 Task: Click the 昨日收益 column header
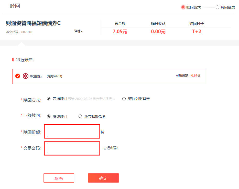158,24
